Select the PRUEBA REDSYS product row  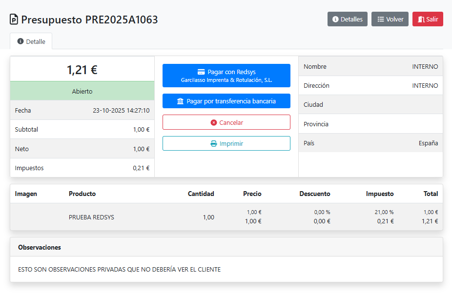click(x=91, y=217)
